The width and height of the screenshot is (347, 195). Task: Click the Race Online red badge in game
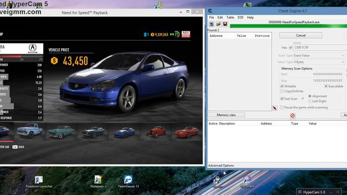tap(186, 34)
